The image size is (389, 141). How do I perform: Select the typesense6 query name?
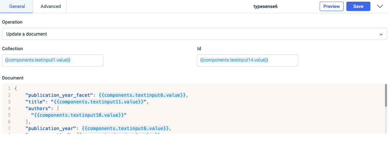coord(265,7)
